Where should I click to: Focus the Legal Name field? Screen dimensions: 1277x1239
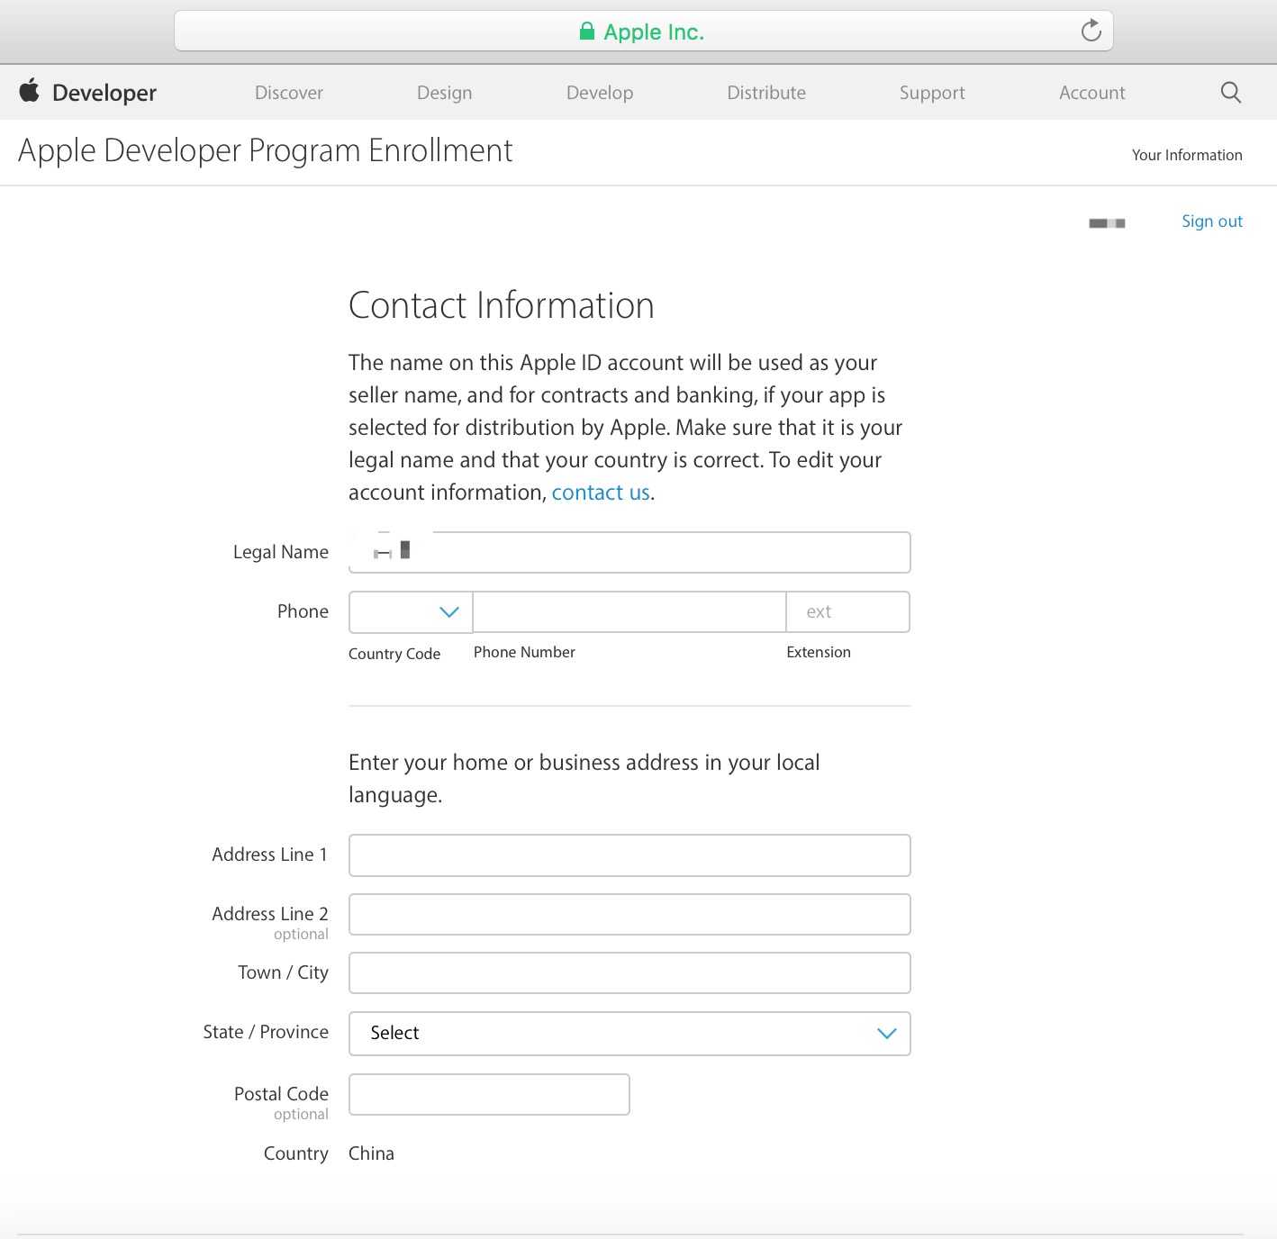coord(629,552)
